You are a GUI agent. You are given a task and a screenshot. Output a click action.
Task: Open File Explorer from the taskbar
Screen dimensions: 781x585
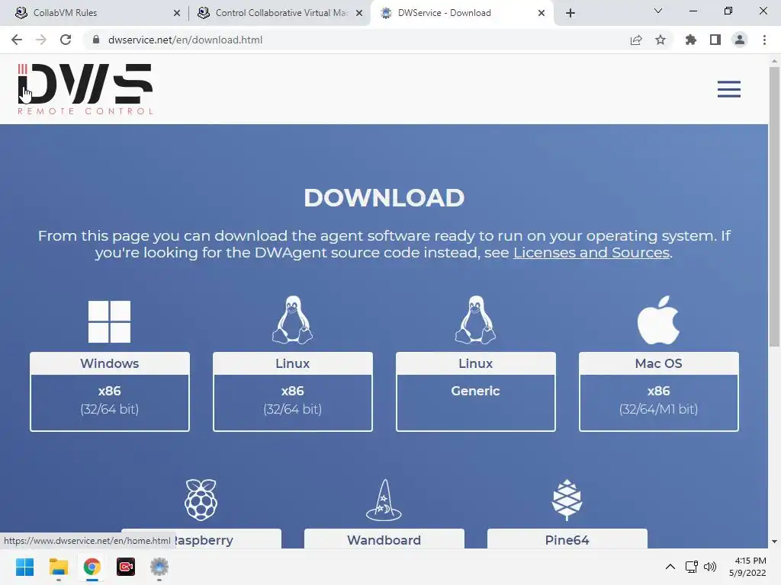59,567
